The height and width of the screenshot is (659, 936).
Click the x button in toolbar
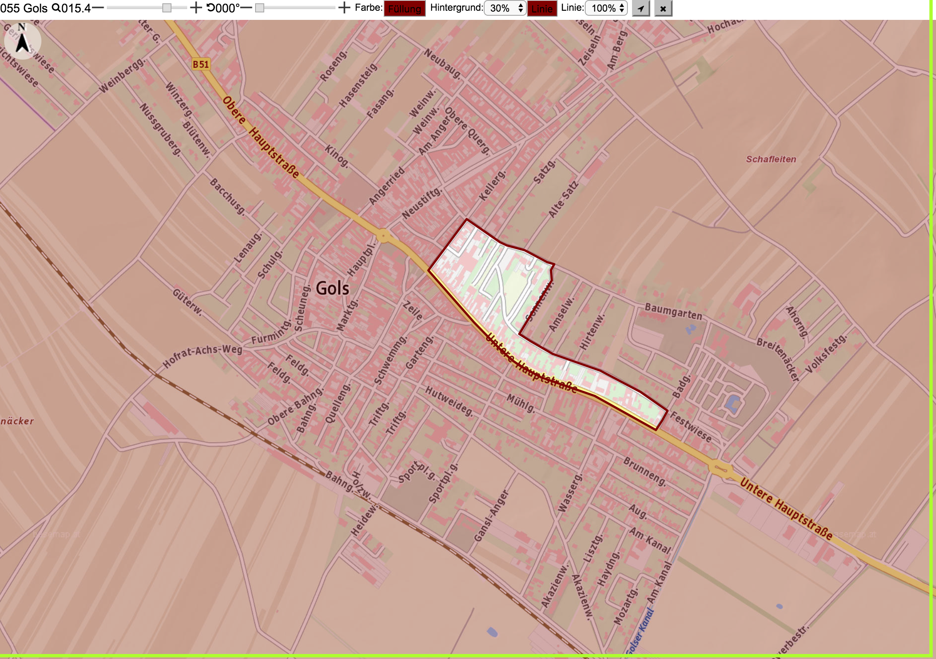(x=663, y=8)
